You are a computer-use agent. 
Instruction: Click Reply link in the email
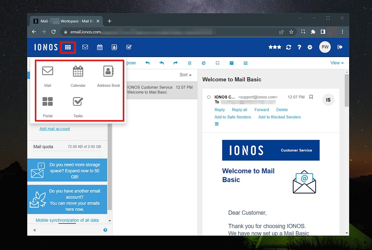(x=219, y=110)
